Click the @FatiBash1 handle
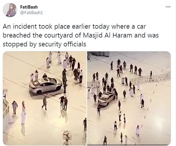176x146 pixels. tap(31, 13)
